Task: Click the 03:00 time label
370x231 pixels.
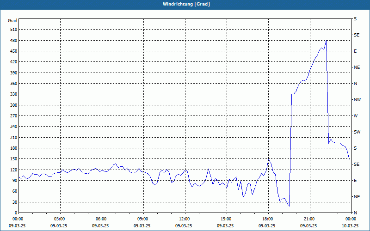Action: coord(61,219)
